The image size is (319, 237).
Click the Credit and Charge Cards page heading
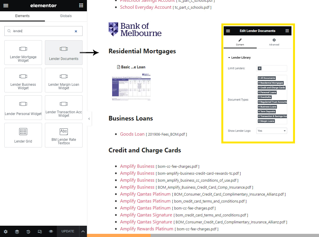tap(145, 150)
